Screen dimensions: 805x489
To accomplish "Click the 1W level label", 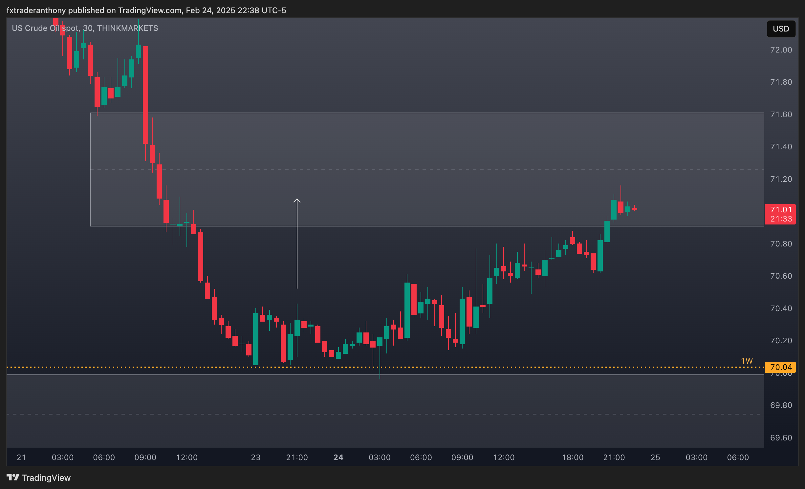I will click(x=747, y=361).
